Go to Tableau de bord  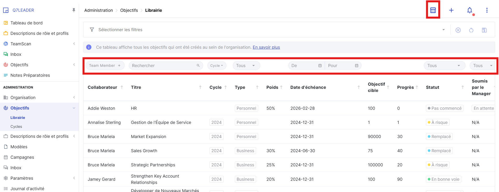click(26, 23)
